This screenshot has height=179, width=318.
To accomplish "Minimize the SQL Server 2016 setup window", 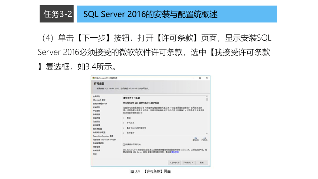I will point(193,78).
